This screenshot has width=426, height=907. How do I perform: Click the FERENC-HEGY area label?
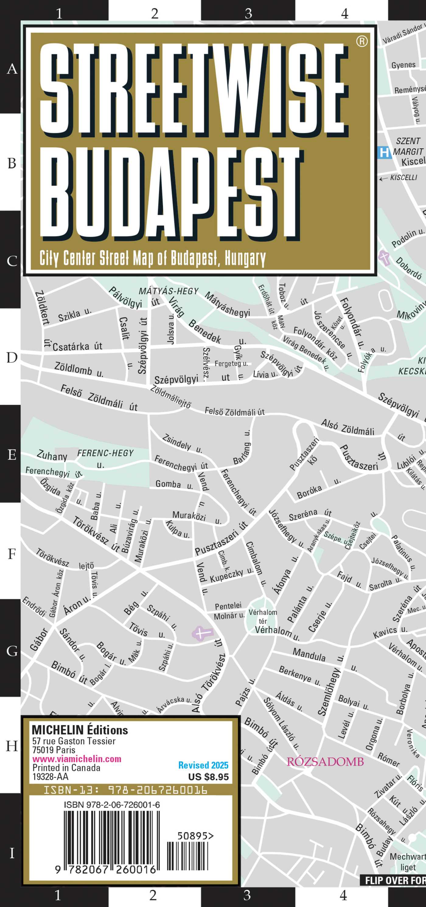pyautogui.click(x=106, y=453)
